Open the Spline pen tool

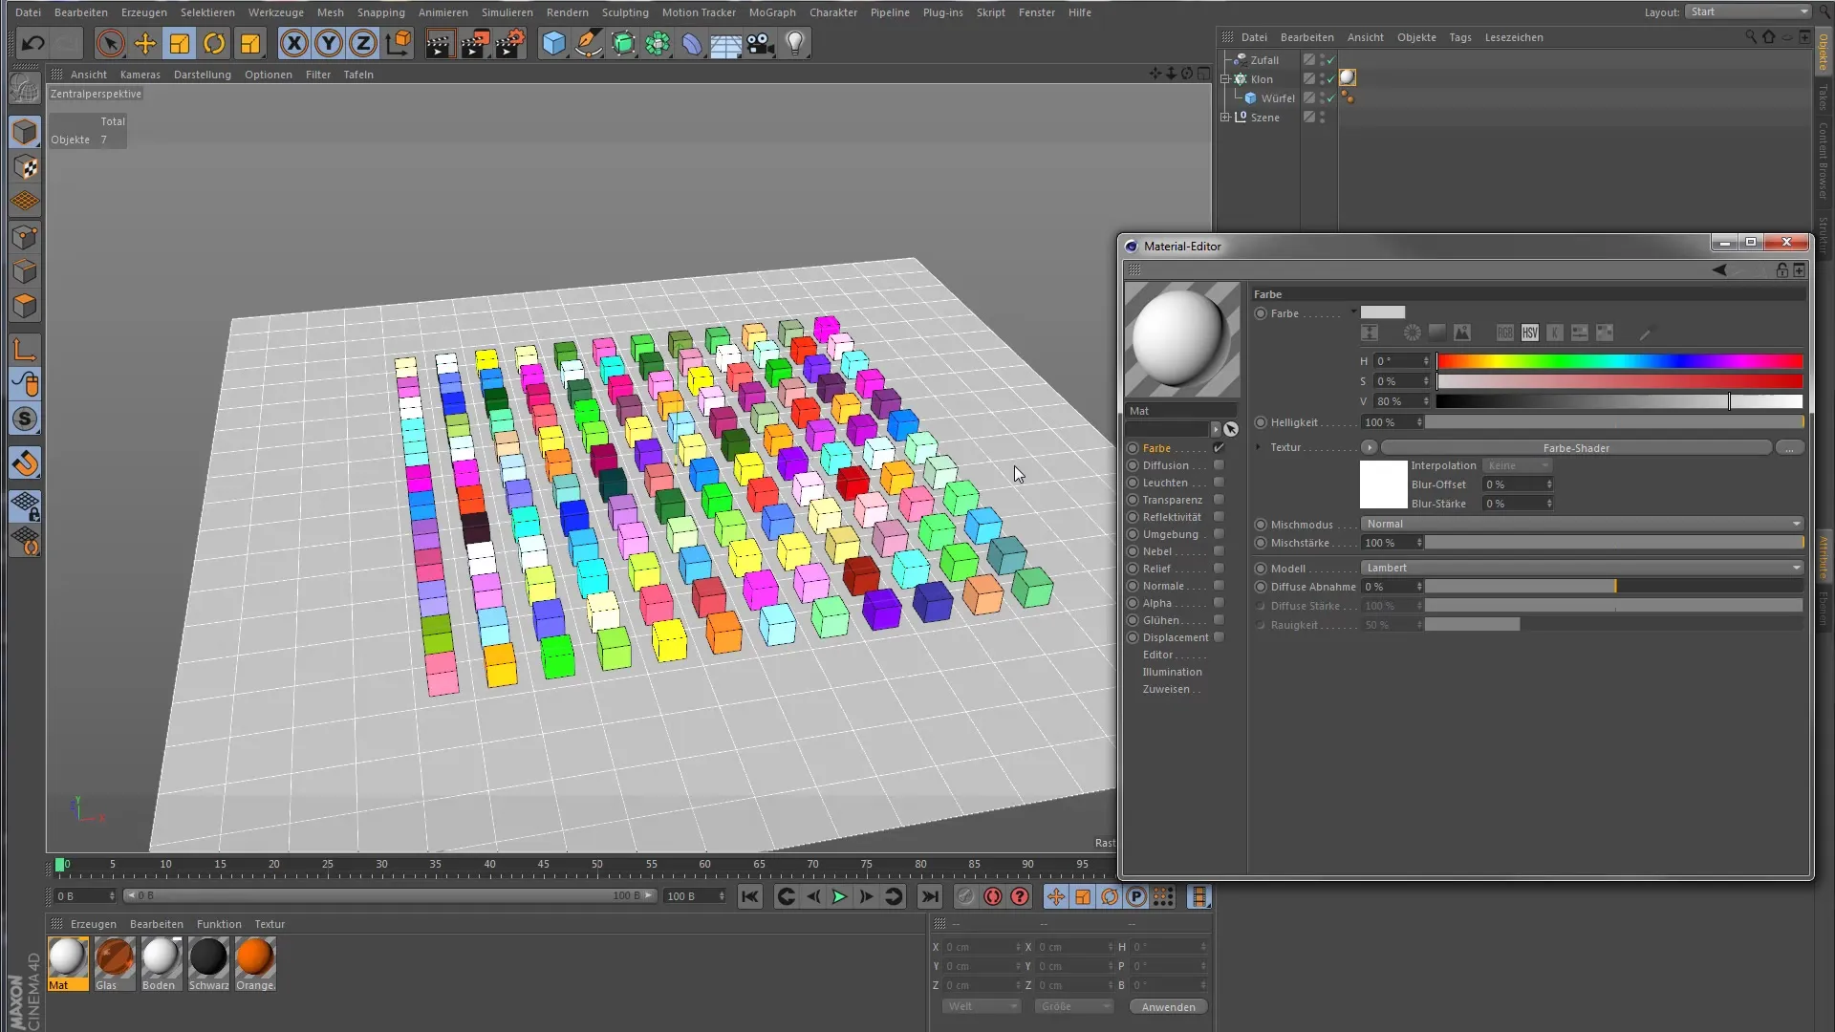pyautogui.click(x=589, y=43)
